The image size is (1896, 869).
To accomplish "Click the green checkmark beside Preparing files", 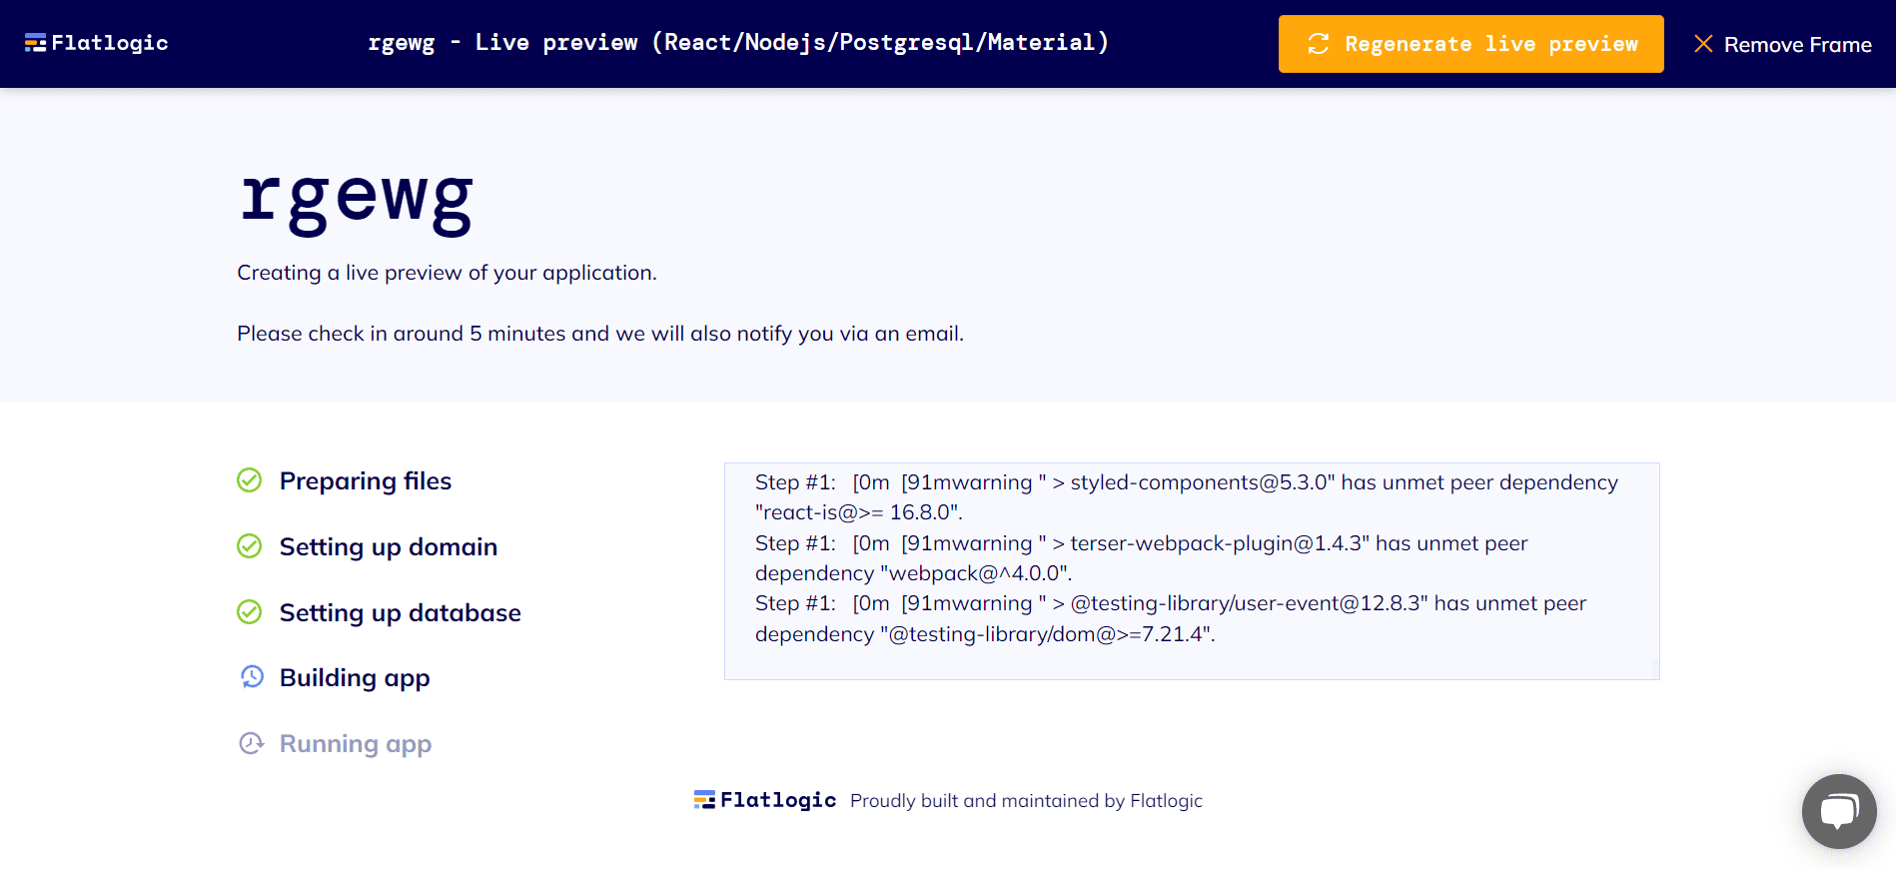I will (249, 480).
